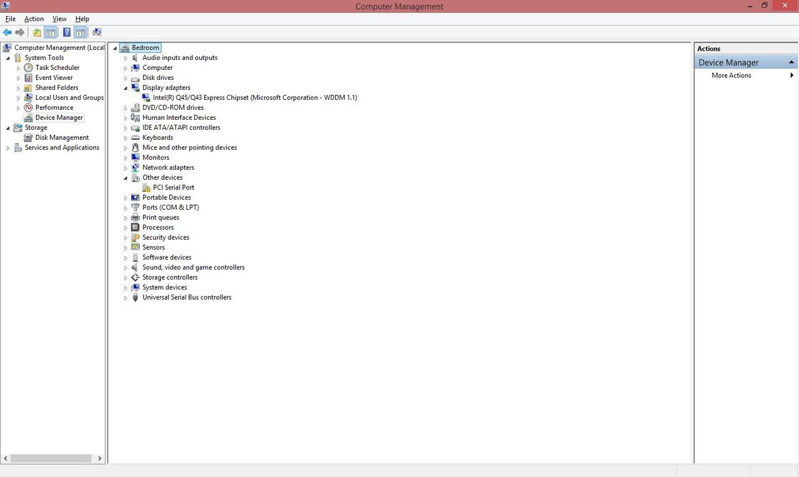This screenshot has width=799, height=477.
Task: Click the console tree horizontal scrollbar thumb
Action: [x=50, y=458]
